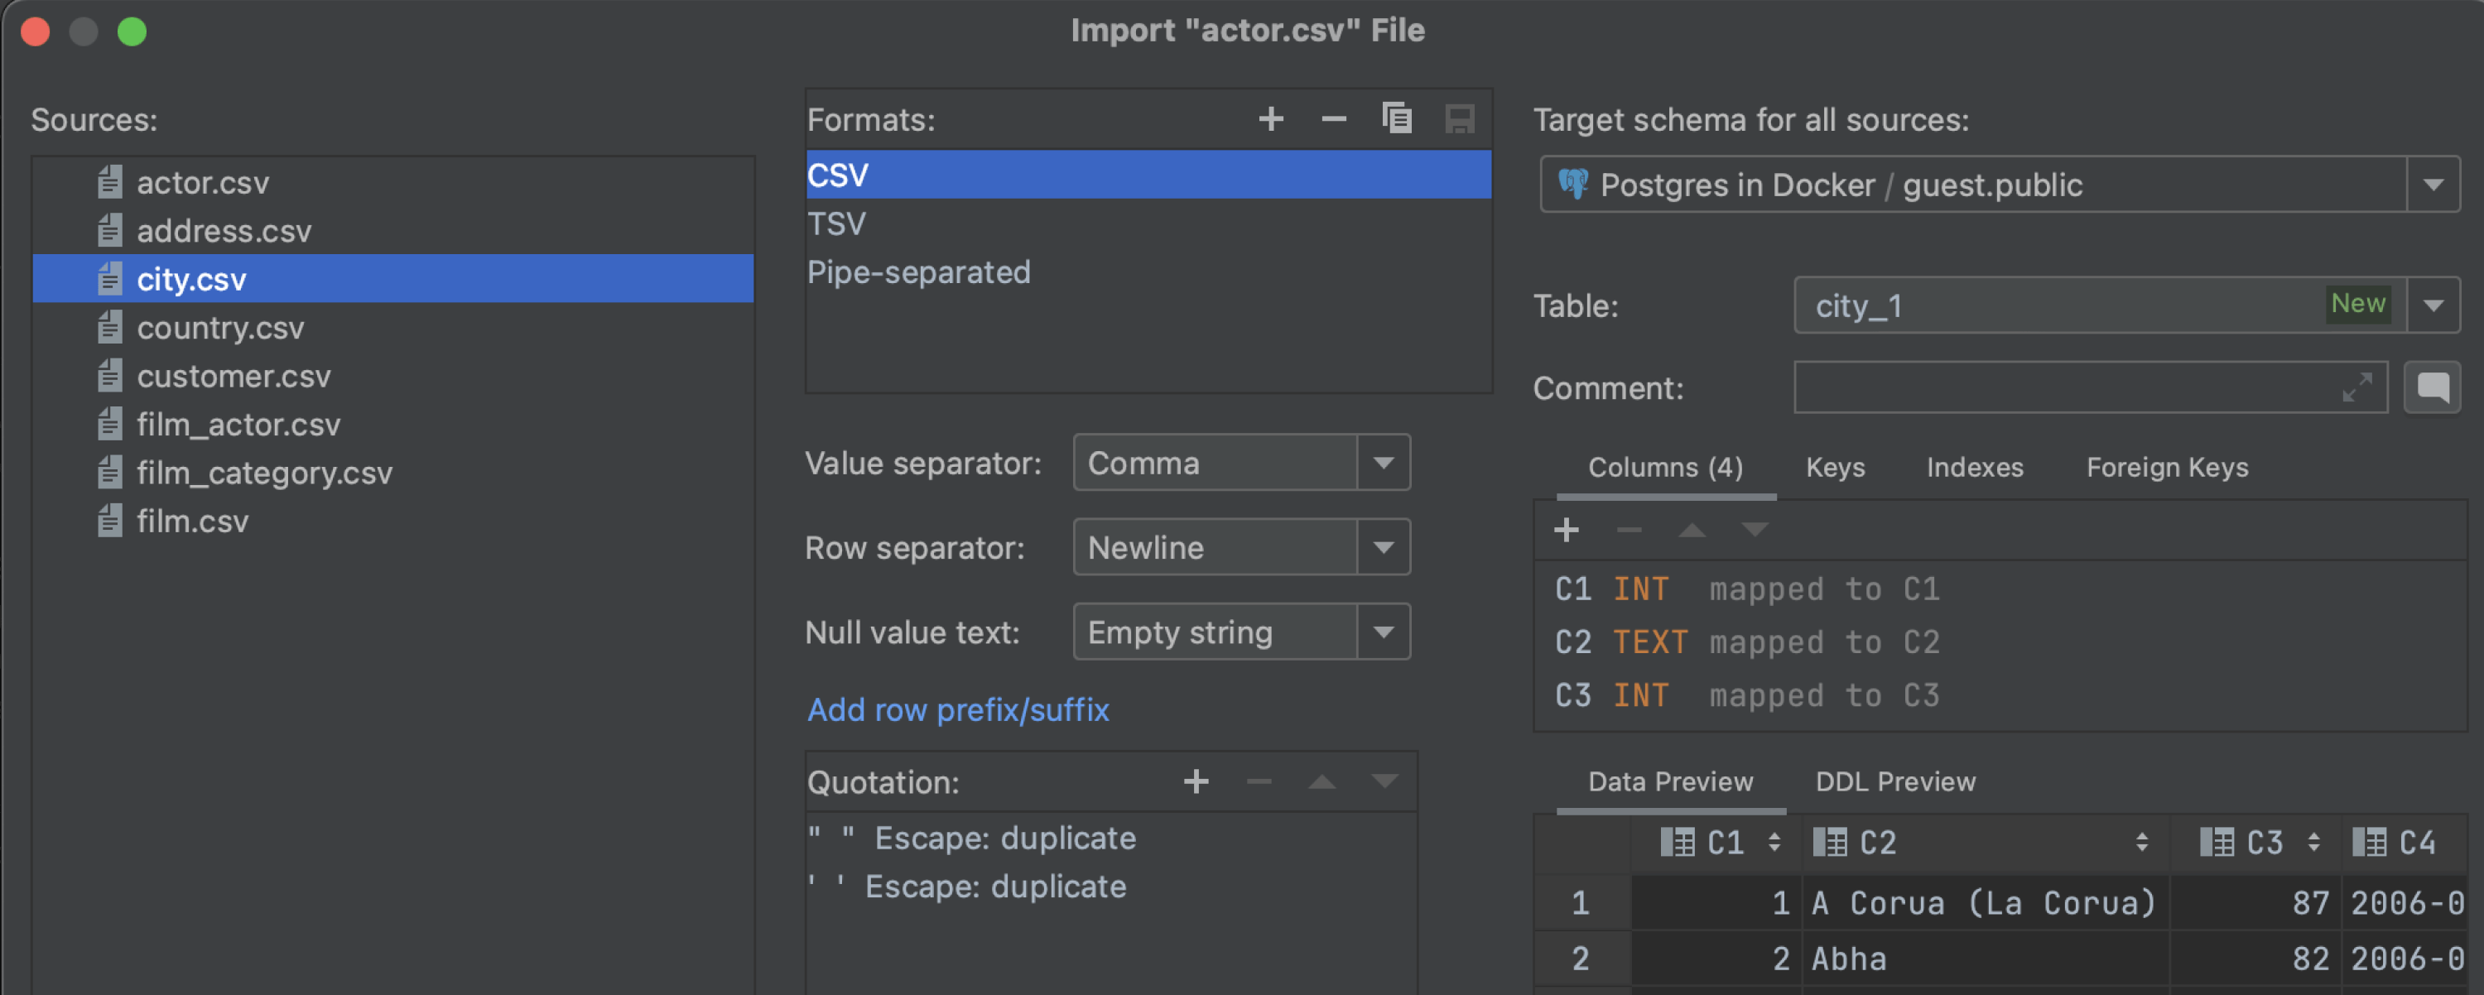2484x995 pixels.
Task: Switch to the Indexes tab
Action: (1972, 466)
